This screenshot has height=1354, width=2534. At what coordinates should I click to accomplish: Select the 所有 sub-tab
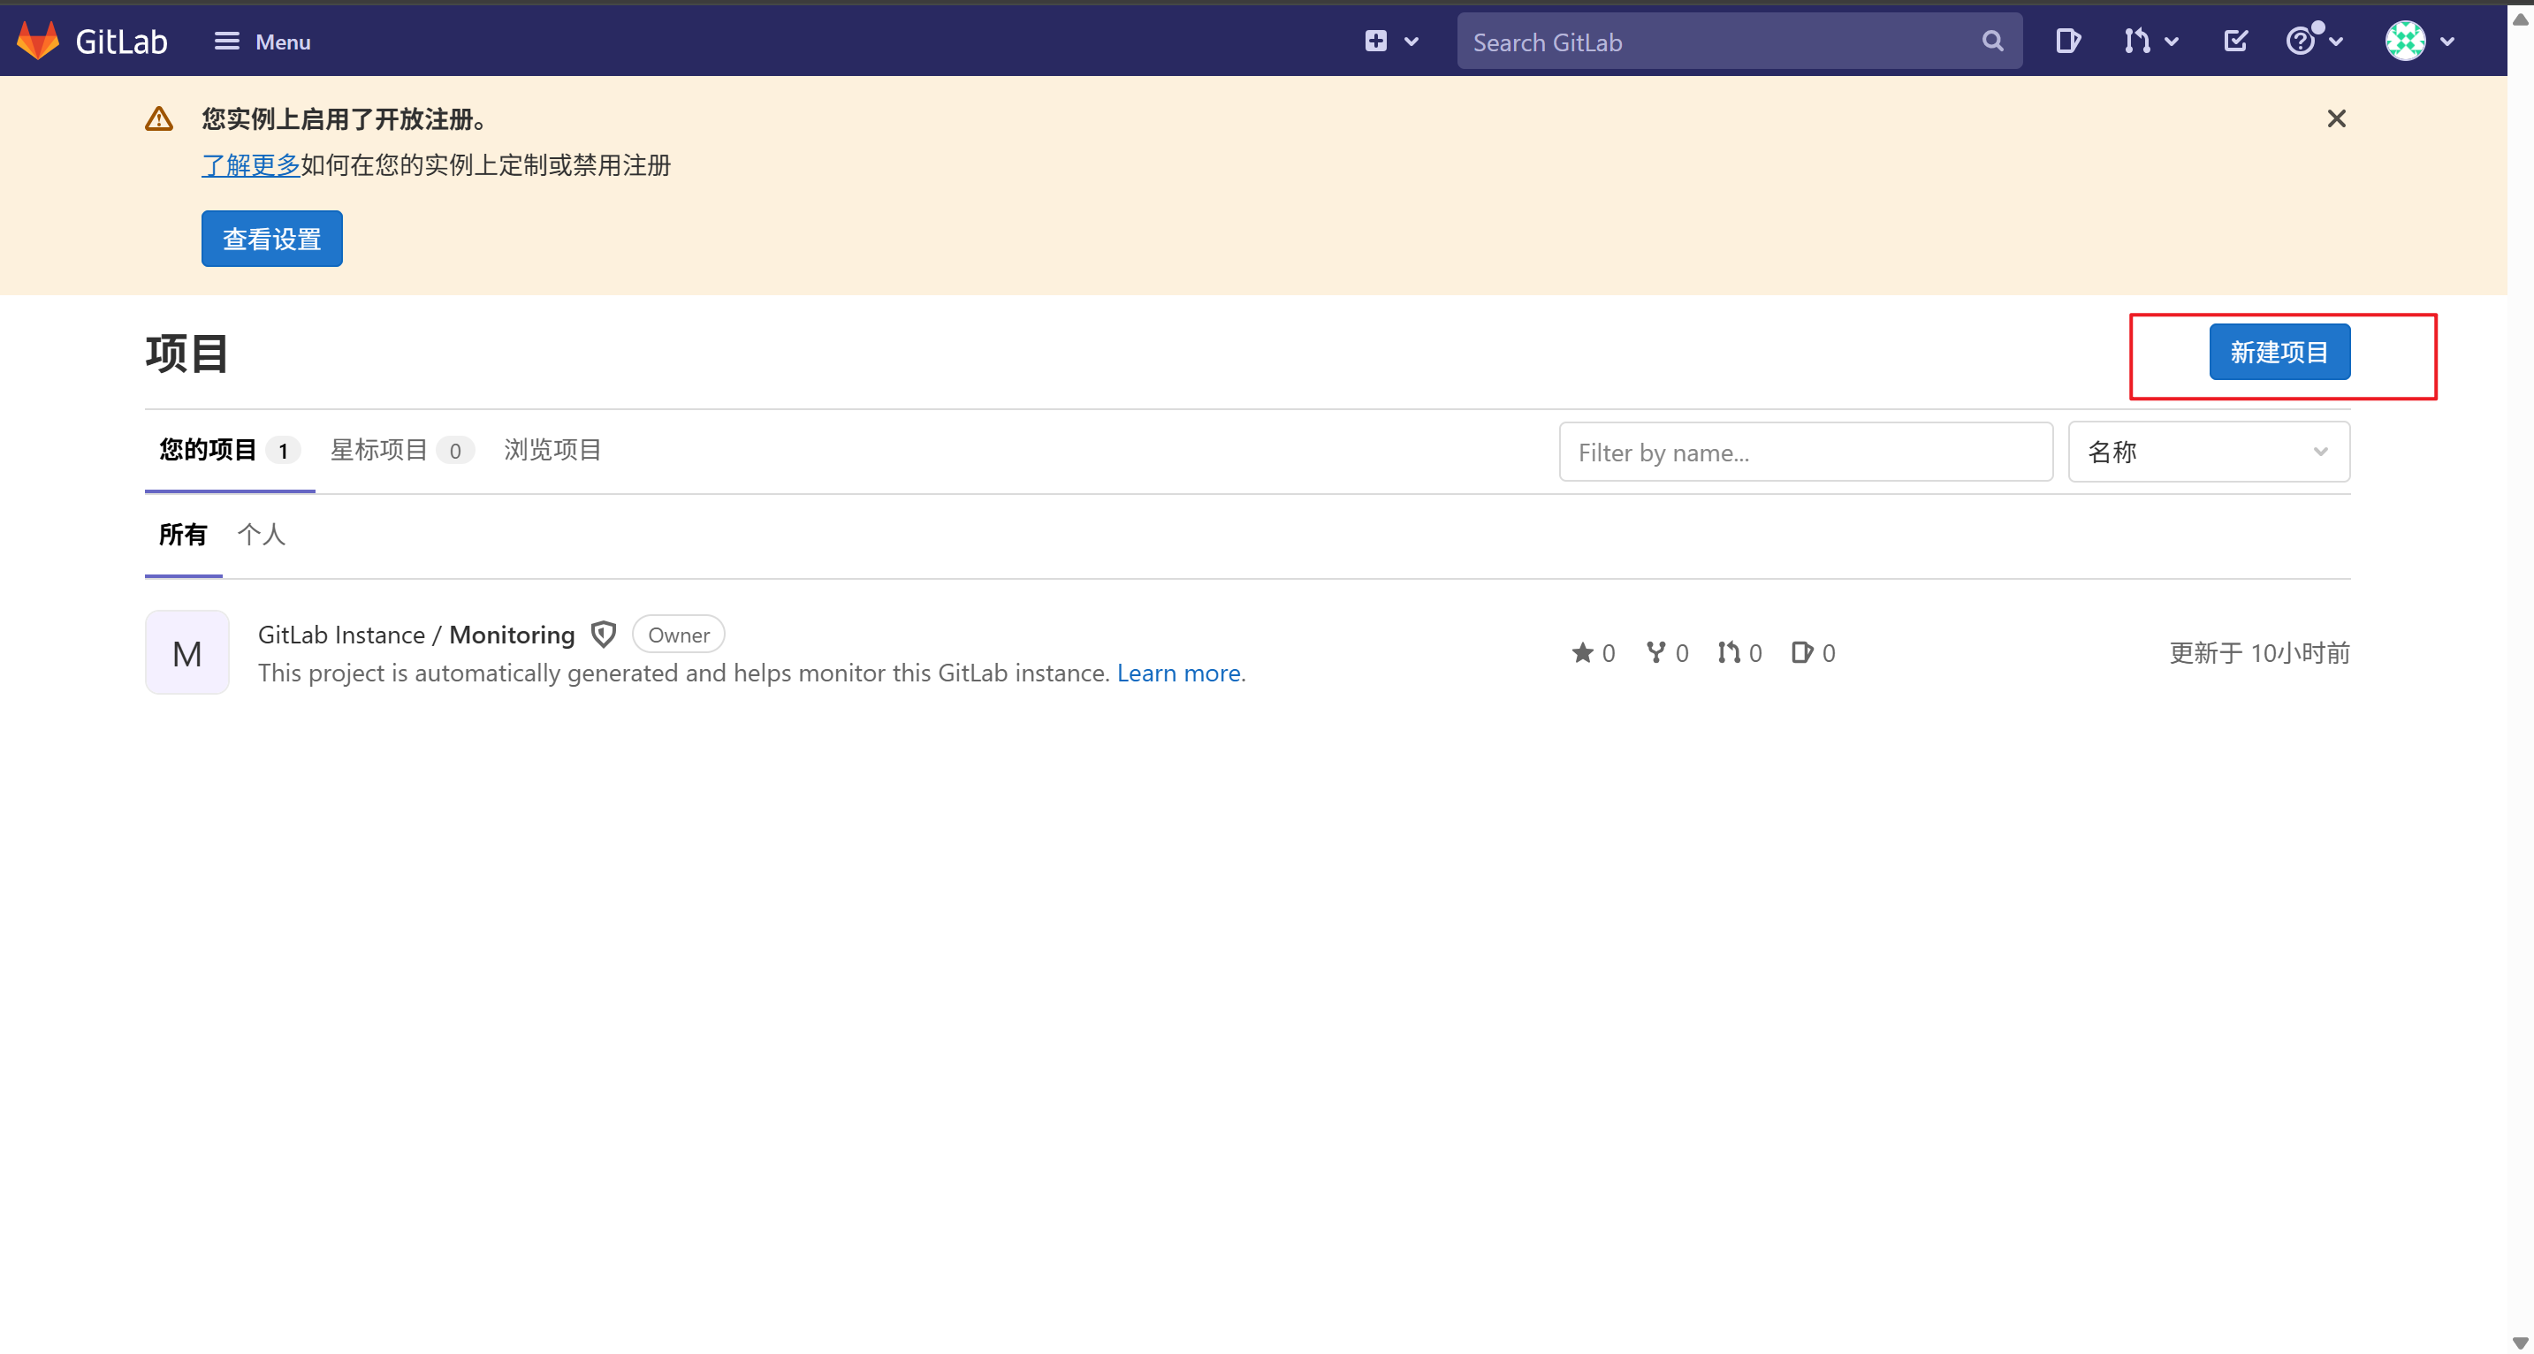(x=183, y=535)
